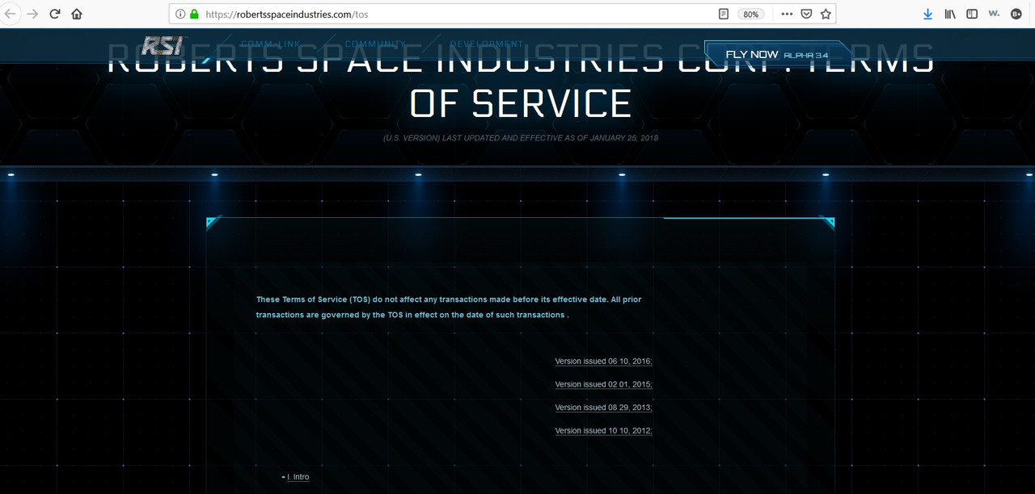Open the Version issued 06 10, 2016 link

tap(603, 362)
